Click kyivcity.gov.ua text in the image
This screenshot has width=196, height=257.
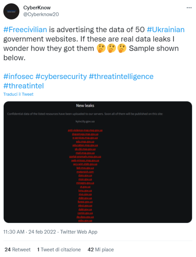point(85,122)
